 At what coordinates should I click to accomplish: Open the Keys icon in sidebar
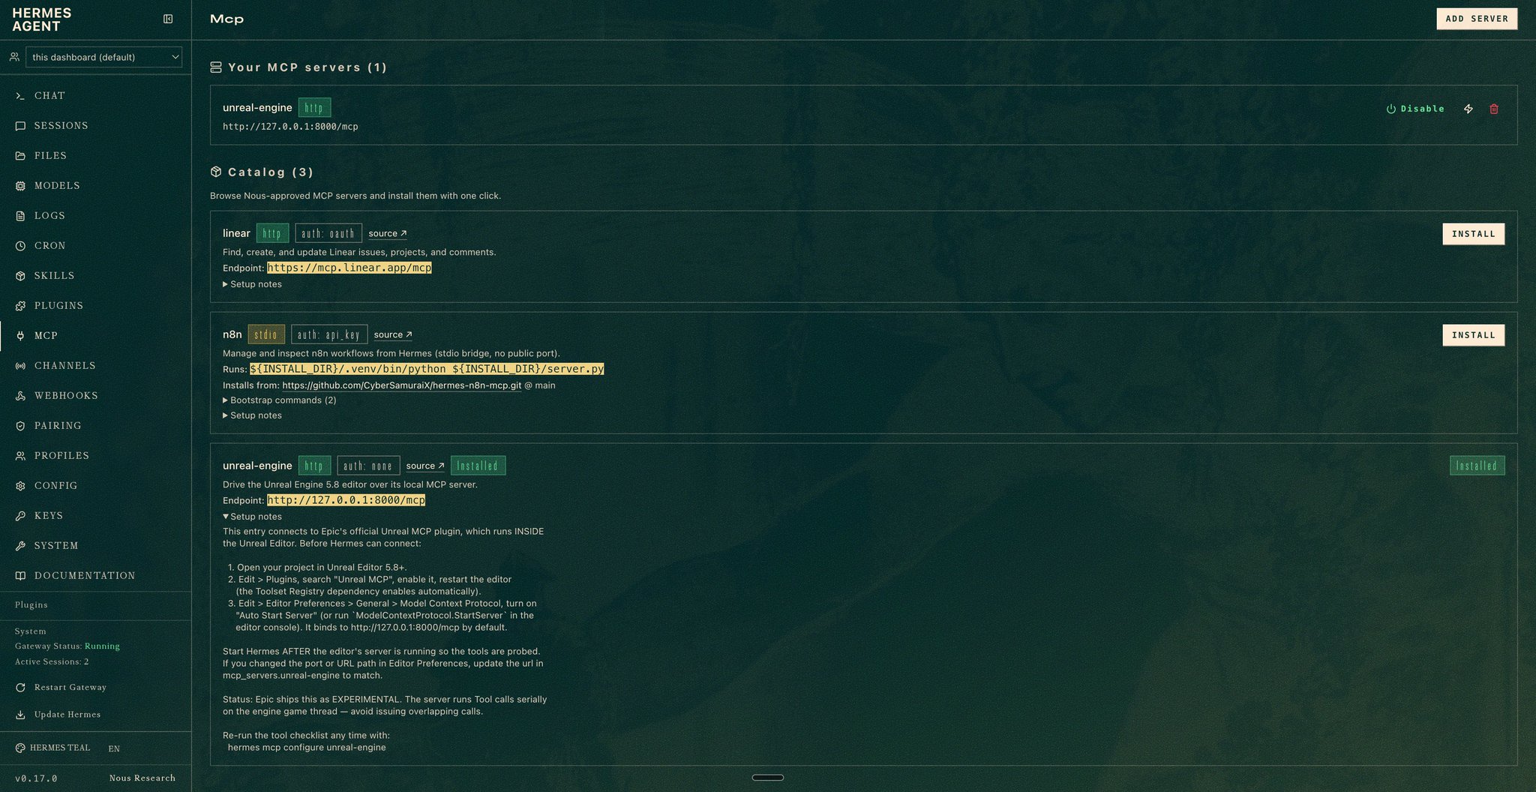(20, 516)
